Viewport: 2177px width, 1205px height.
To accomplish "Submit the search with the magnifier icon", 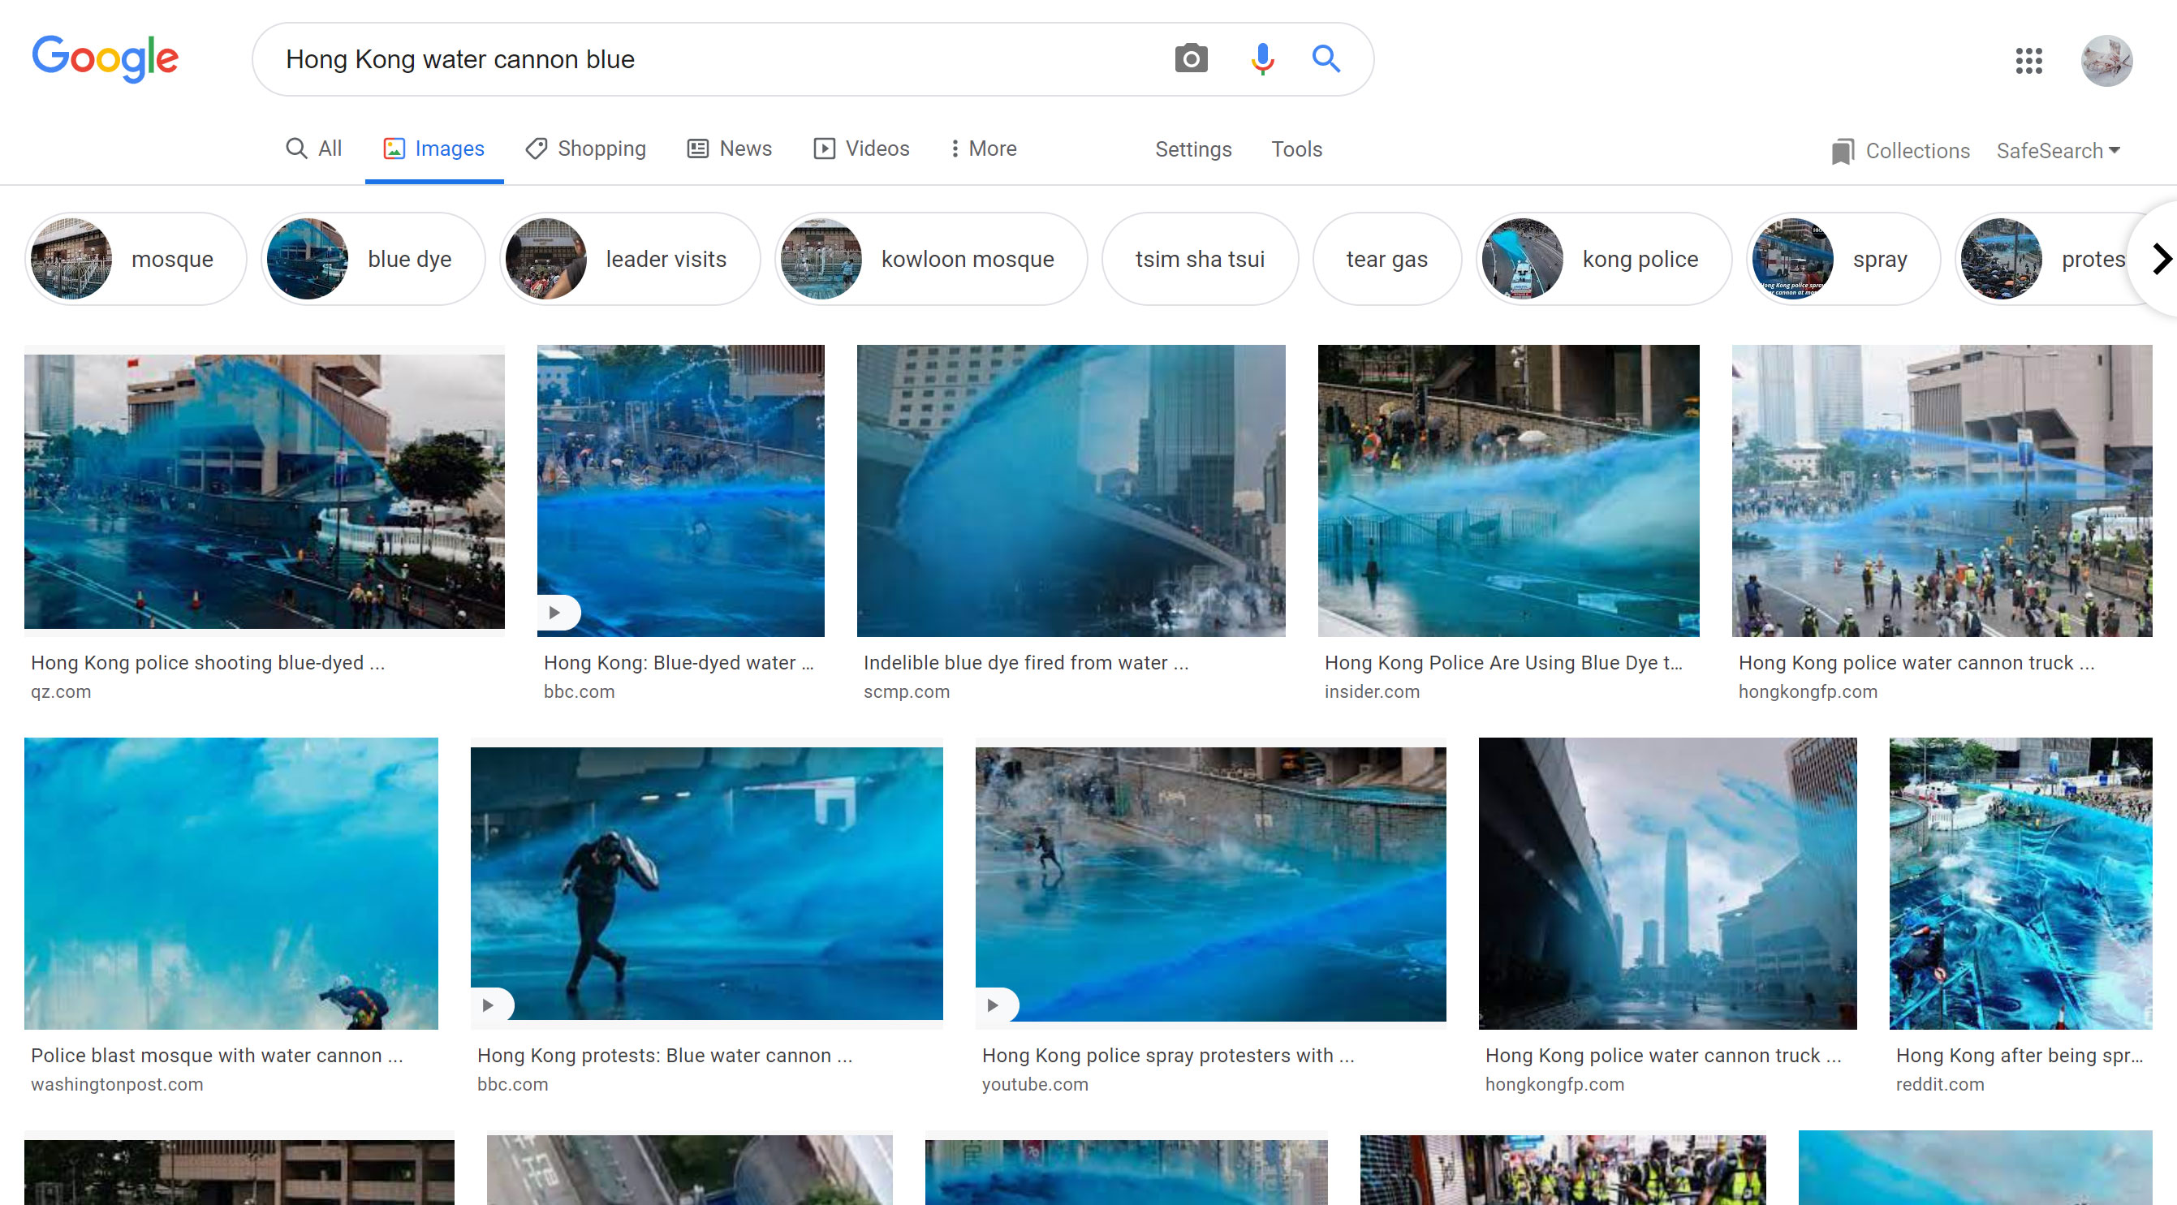I will coord(1326,59).
